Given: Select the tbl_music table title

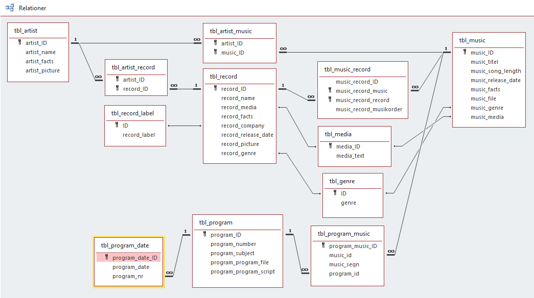Looking at the screenshot, I should (472, 40).
